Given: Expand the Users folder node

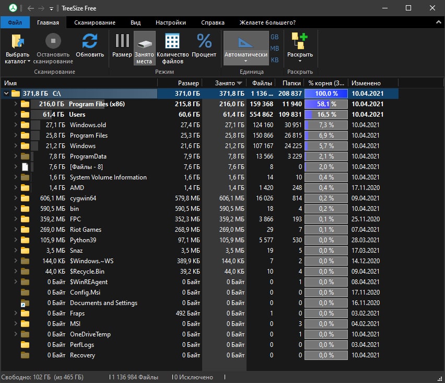Looking at the screenshot, I should pyautogui.click(x=16, y=114).
